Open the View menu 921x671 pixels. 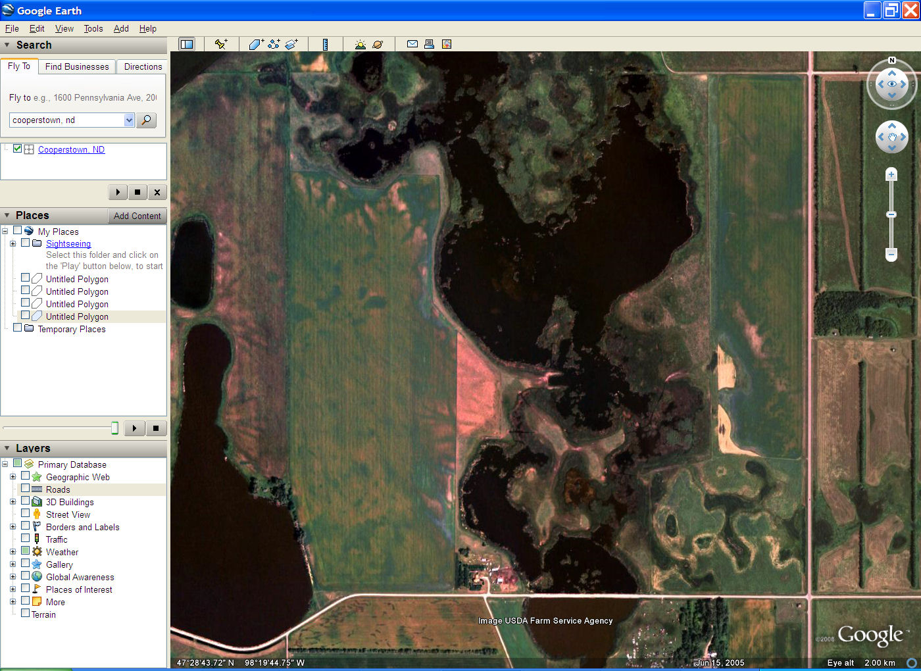click(x=64, y=28)
